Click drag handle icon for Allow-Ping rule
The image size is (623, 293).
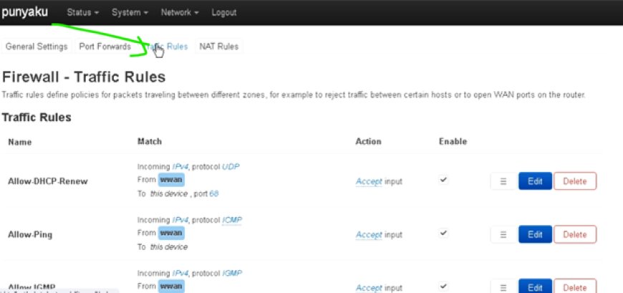point(503,234)
